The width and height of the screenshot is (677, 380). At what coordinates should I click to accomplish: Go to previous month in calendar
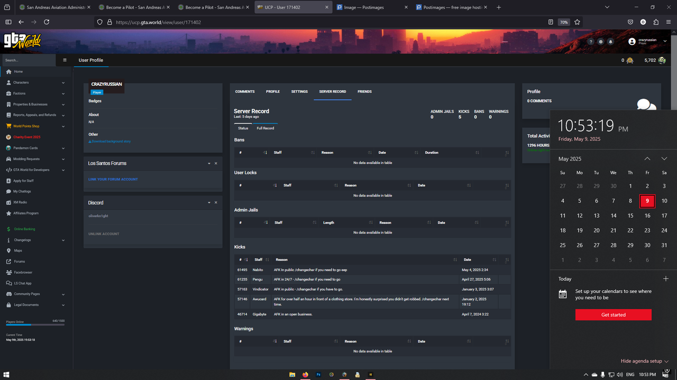647,159
